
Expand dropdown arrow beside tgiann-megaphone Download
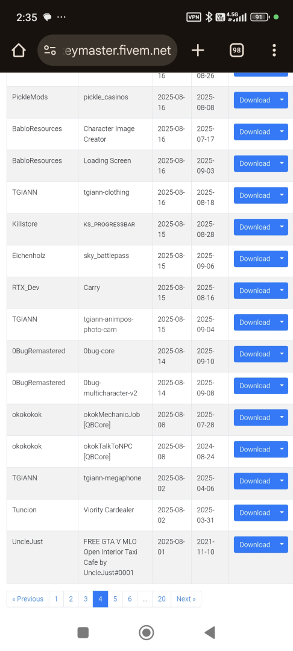click(x=282, y=481)
